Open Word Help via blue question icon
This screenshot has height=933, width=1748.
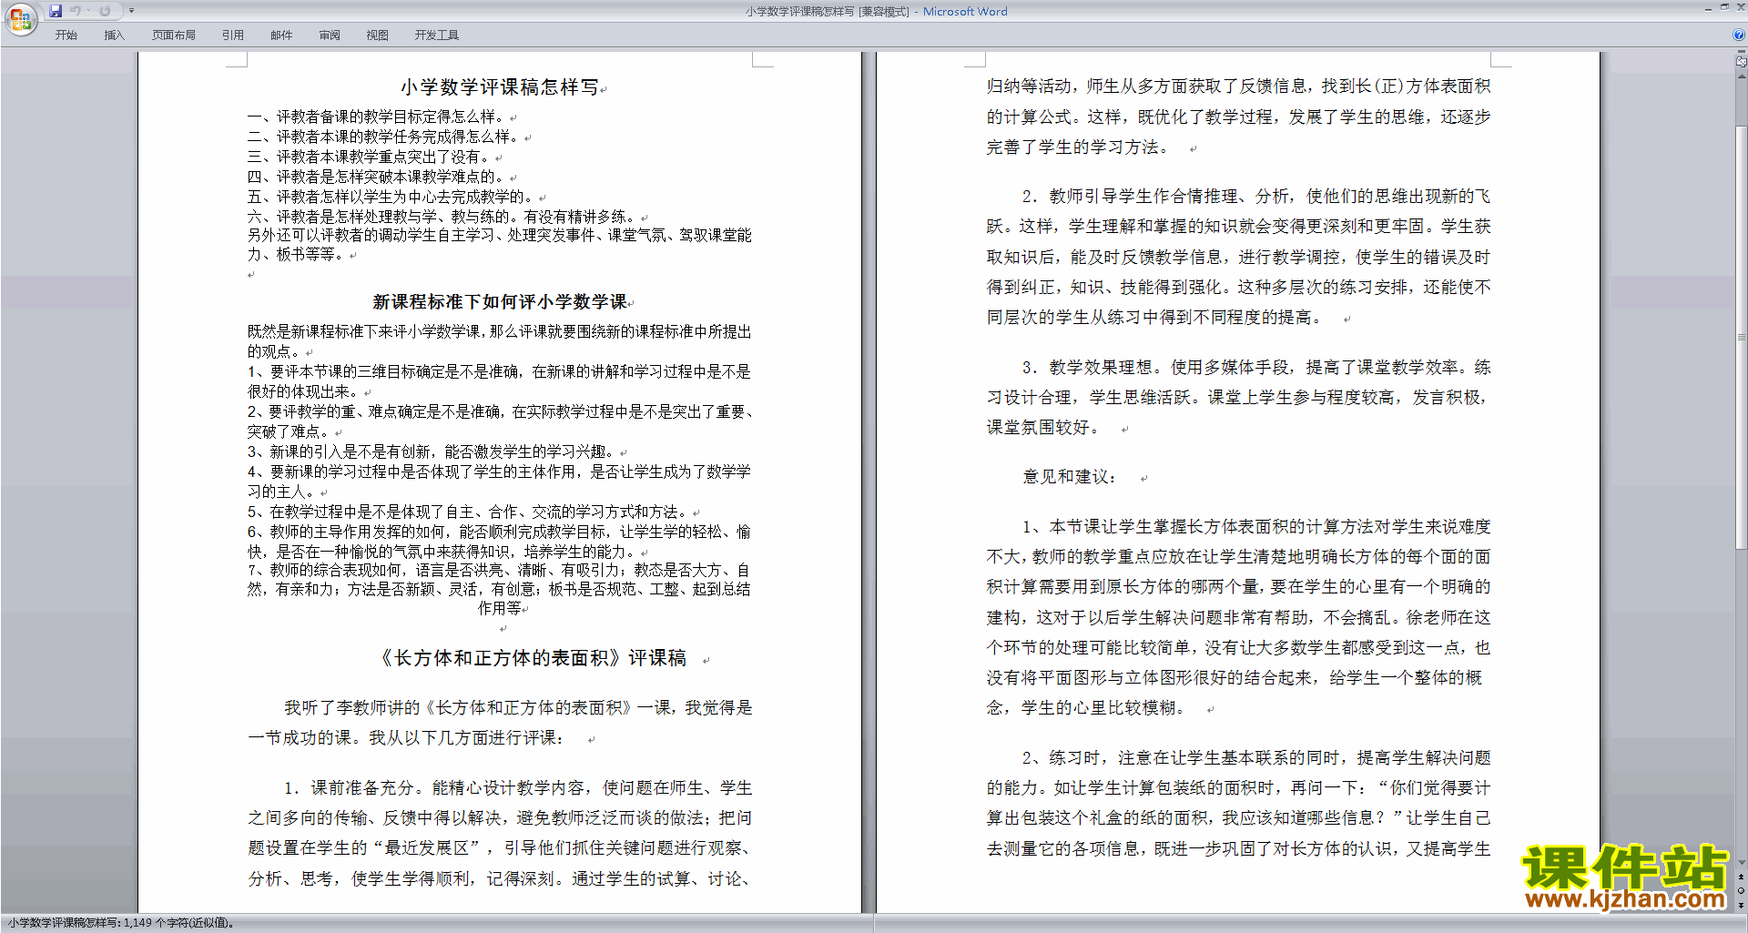[1739, 35]
